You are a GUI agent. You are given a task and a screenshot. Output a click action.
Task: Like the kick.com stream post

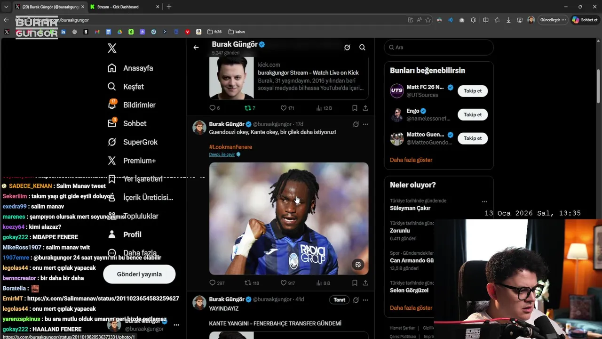(x=287, y=108)
